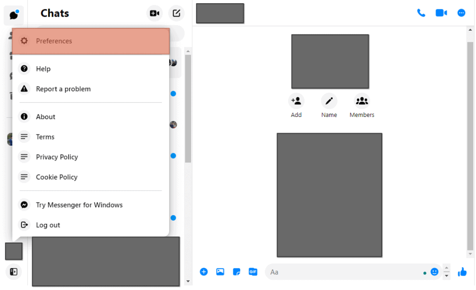Open the GIF picker
The image size is (476, 290).
click(253, 271)
